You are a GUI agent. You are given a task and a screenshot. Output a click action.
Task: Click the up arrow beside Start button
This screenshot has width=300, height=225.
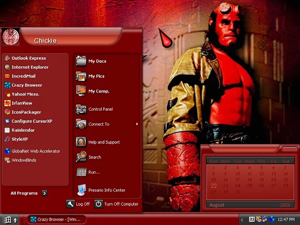pyautogui.click(x=15, y=220)
